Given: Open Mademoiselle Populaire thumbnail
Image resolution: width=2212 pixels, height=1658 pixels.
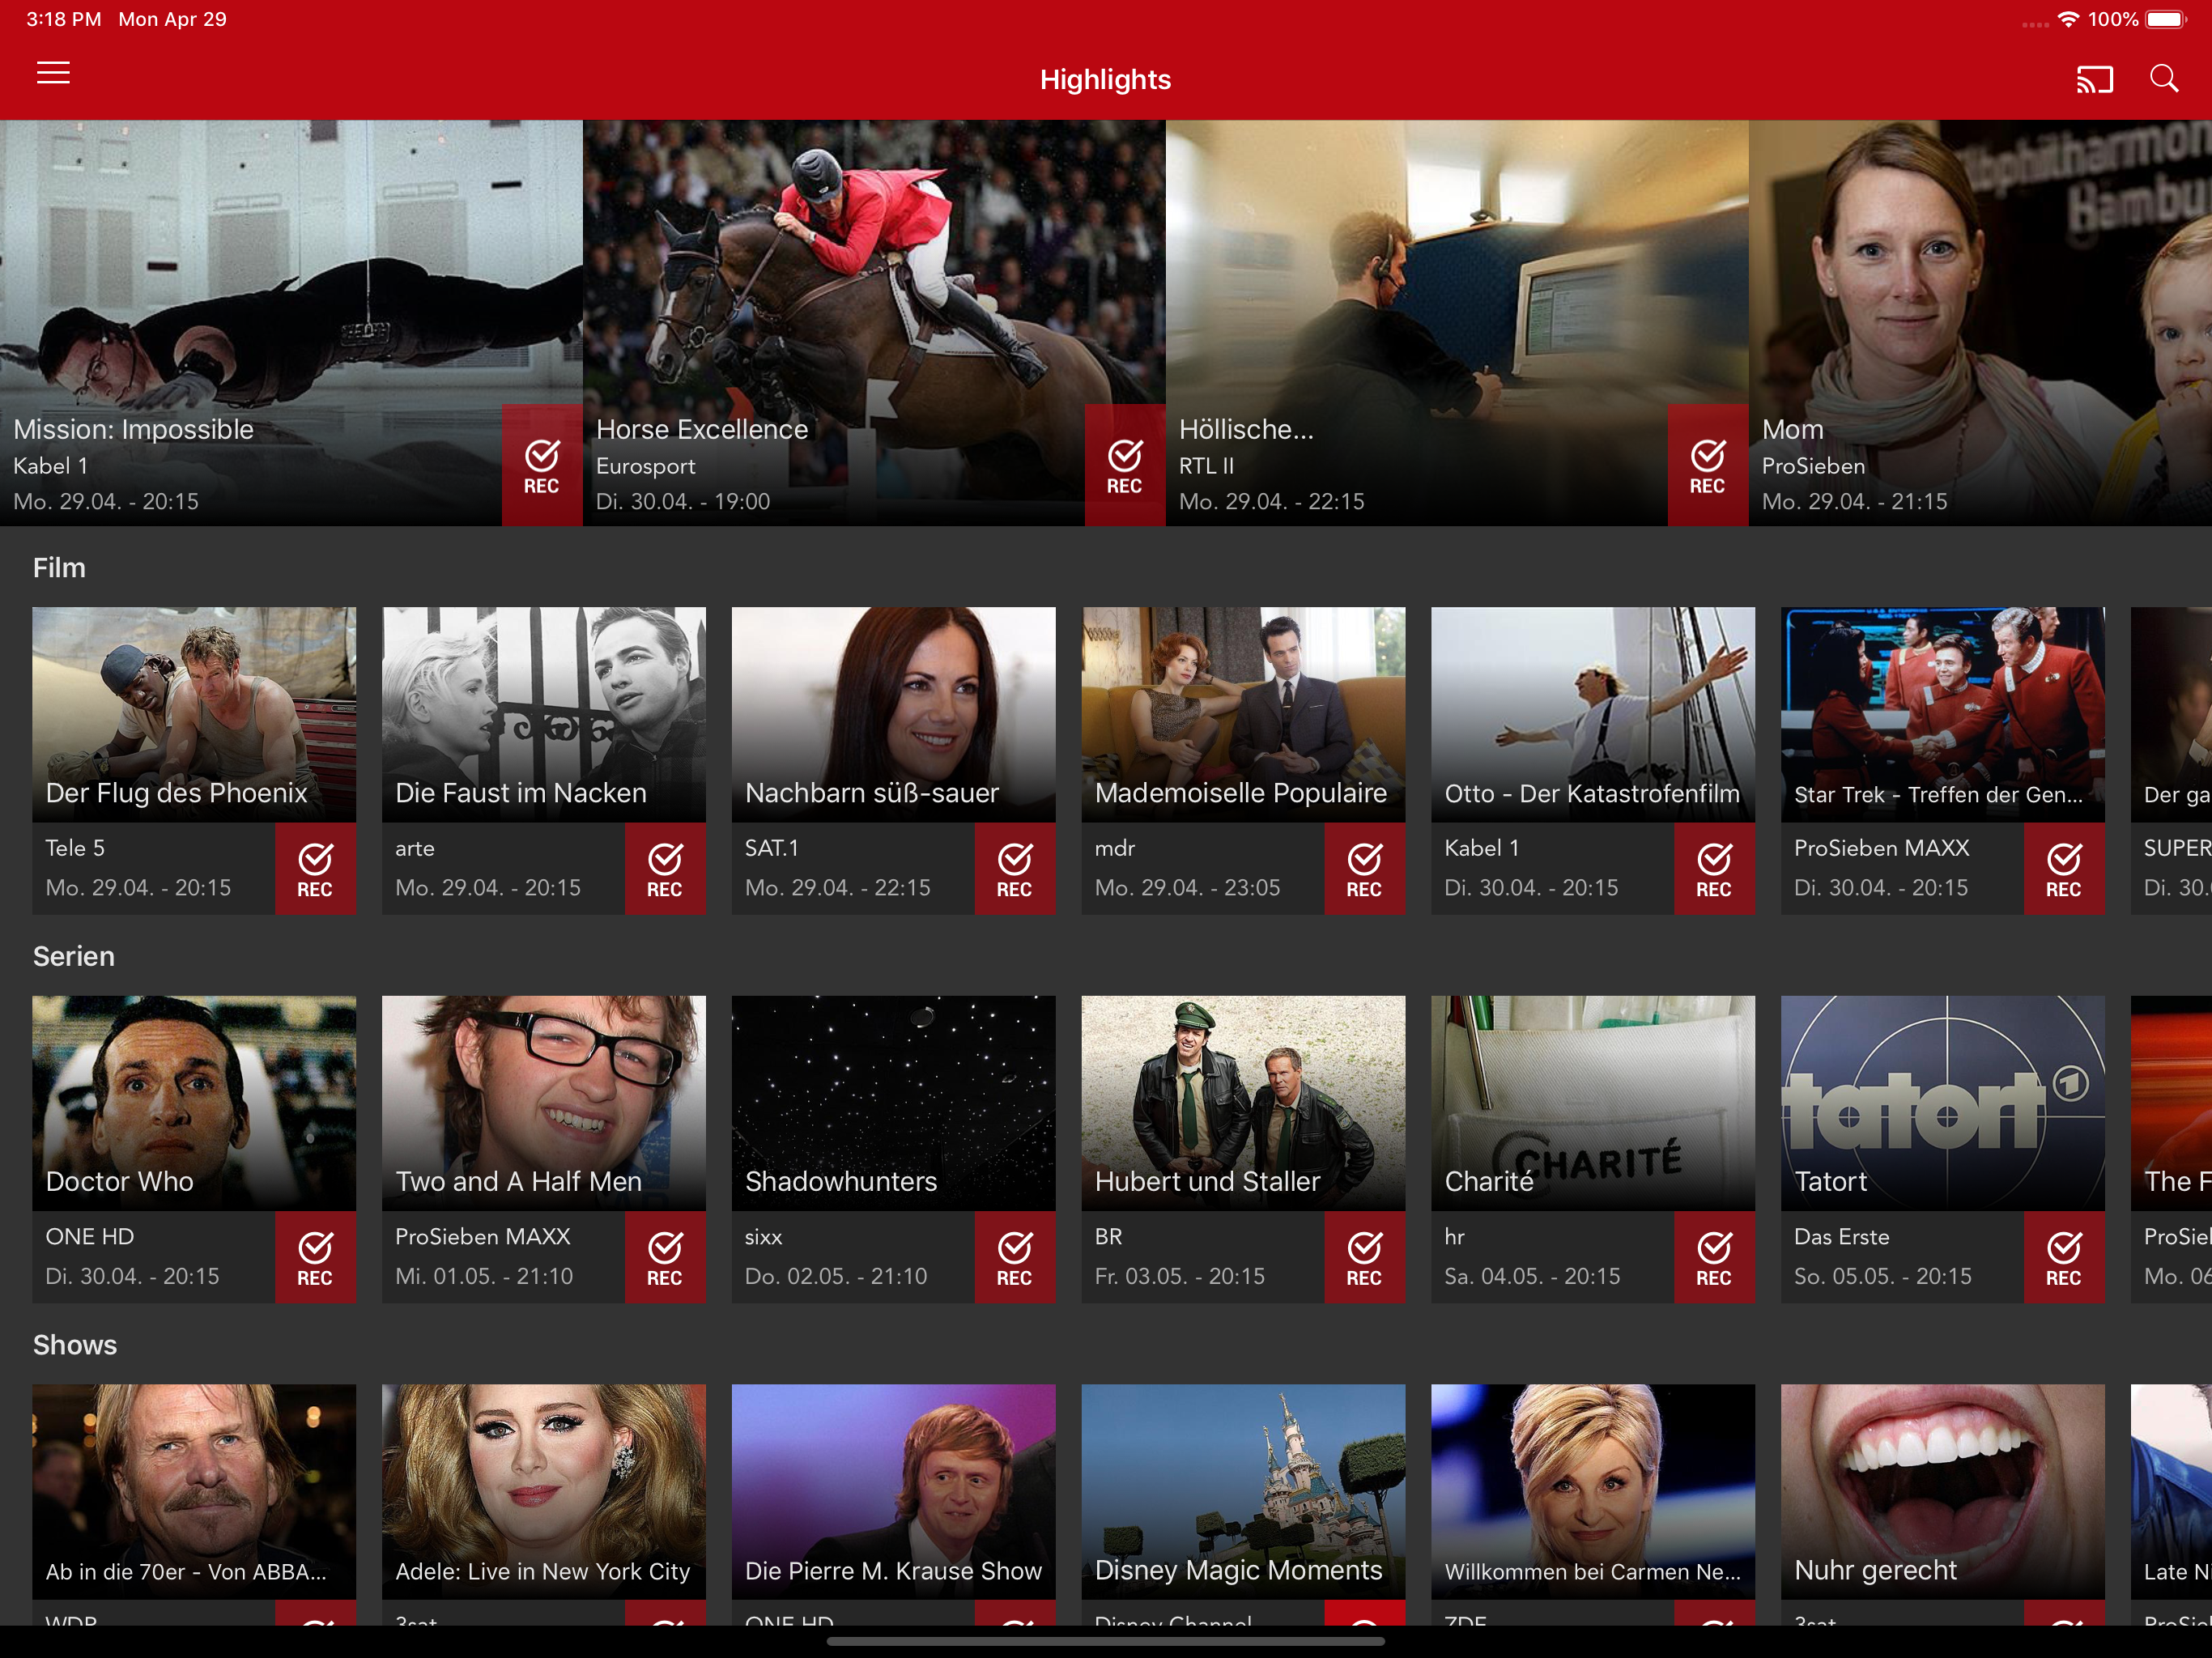Looking at the screenshot, I should click(x=1243, y=714).
